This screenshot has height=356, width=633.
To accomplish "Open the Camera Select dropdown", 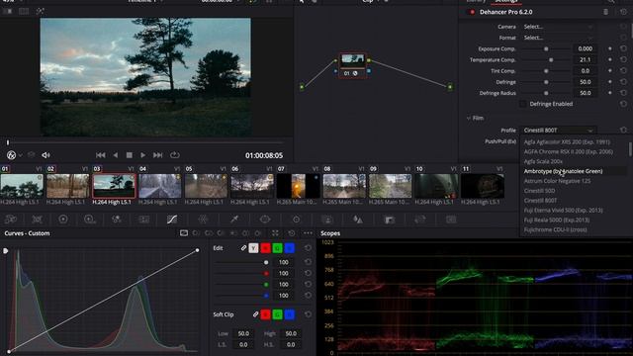I will [558, 27].
